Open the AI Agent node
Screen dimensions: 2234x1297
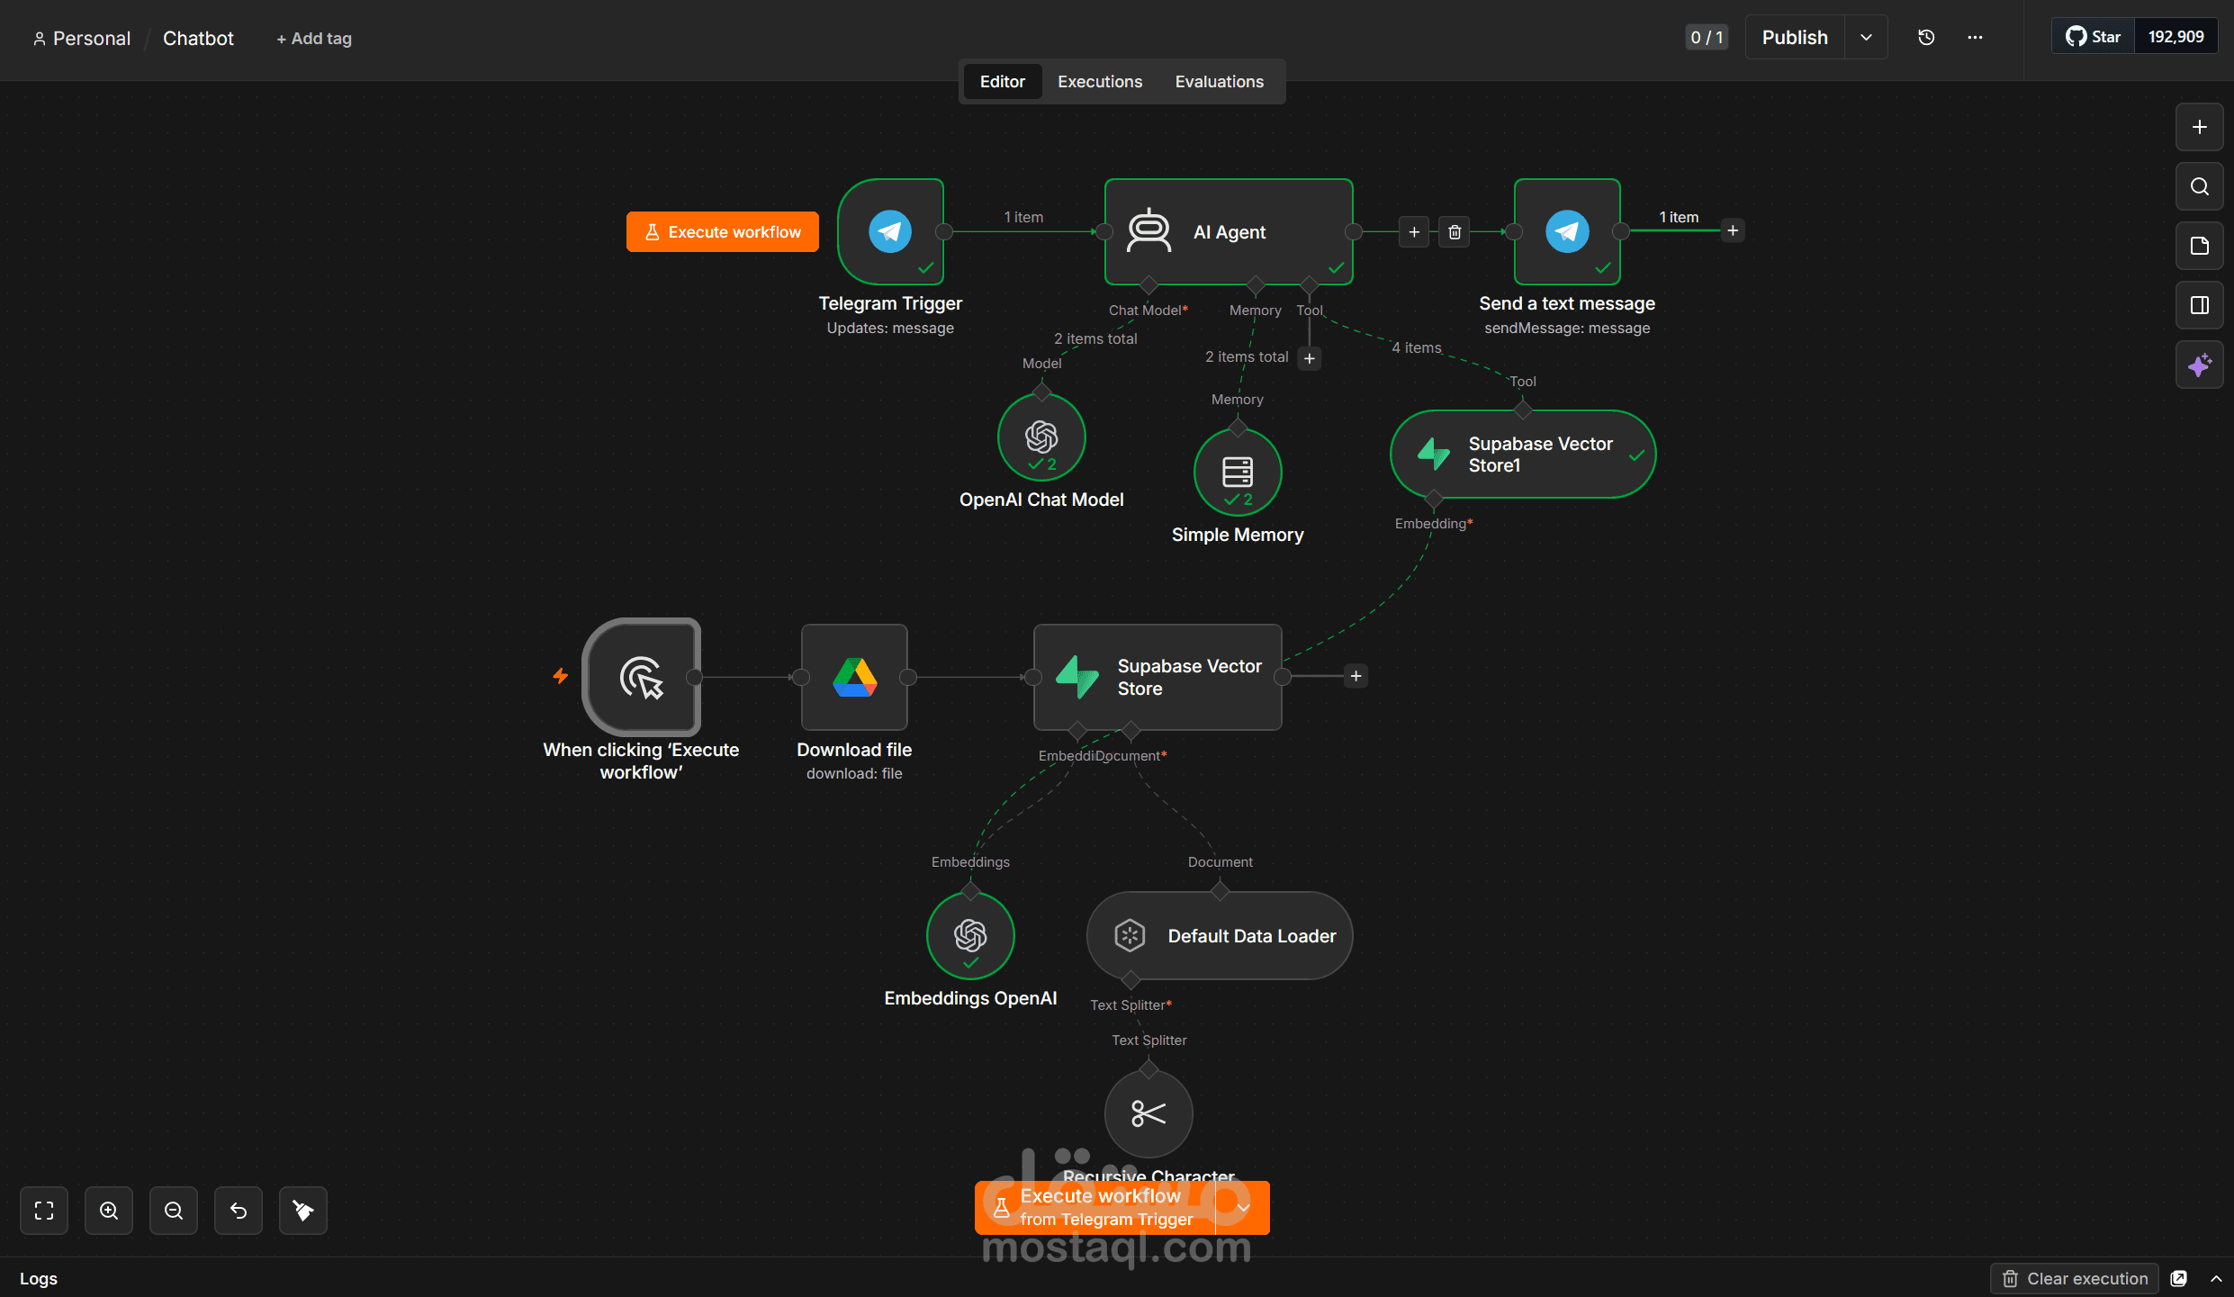(x=1229, y=231)
